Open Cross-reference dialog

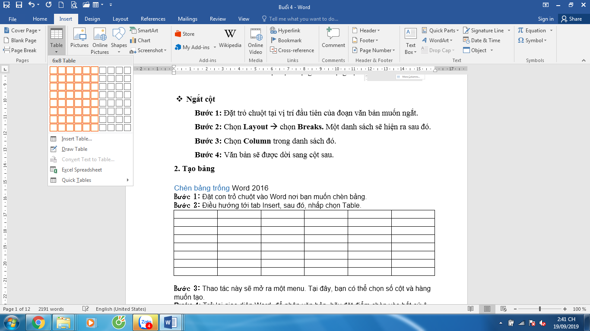tap(292, 50)
